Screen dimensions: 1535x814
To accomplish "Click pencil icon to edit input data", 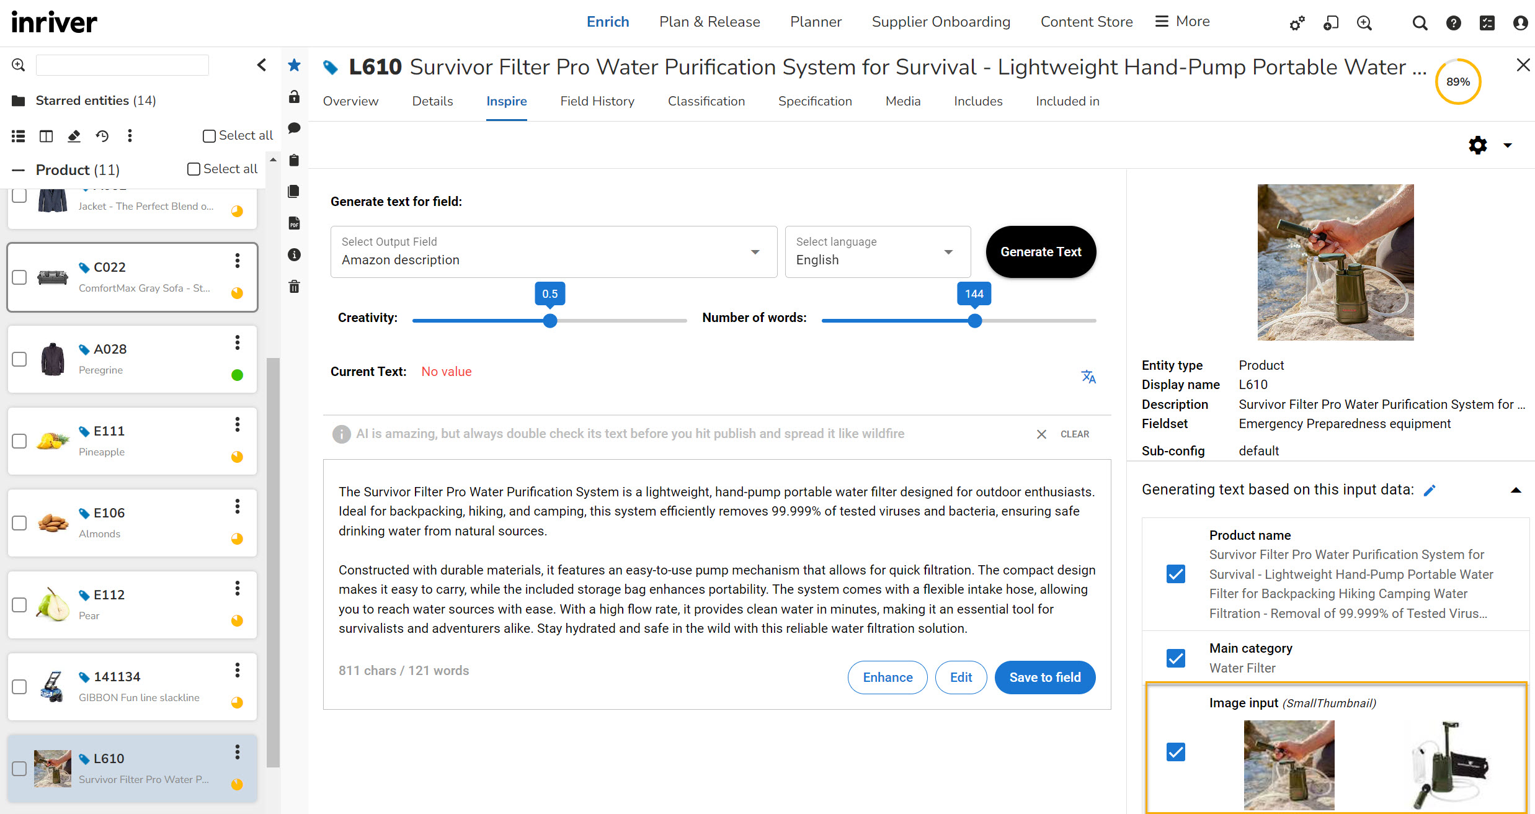I will pos(1430,491).
